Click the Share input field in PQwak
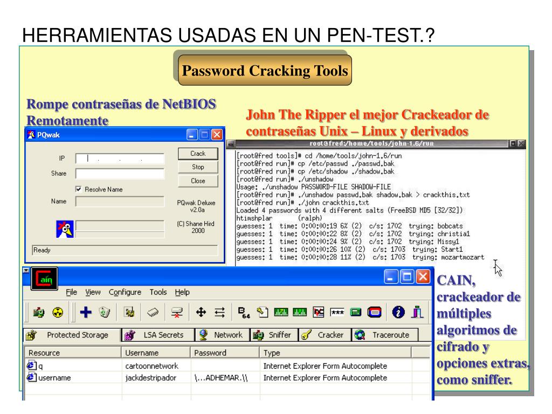The width and height of the screenshot is (552, 414). coord(120,174)
